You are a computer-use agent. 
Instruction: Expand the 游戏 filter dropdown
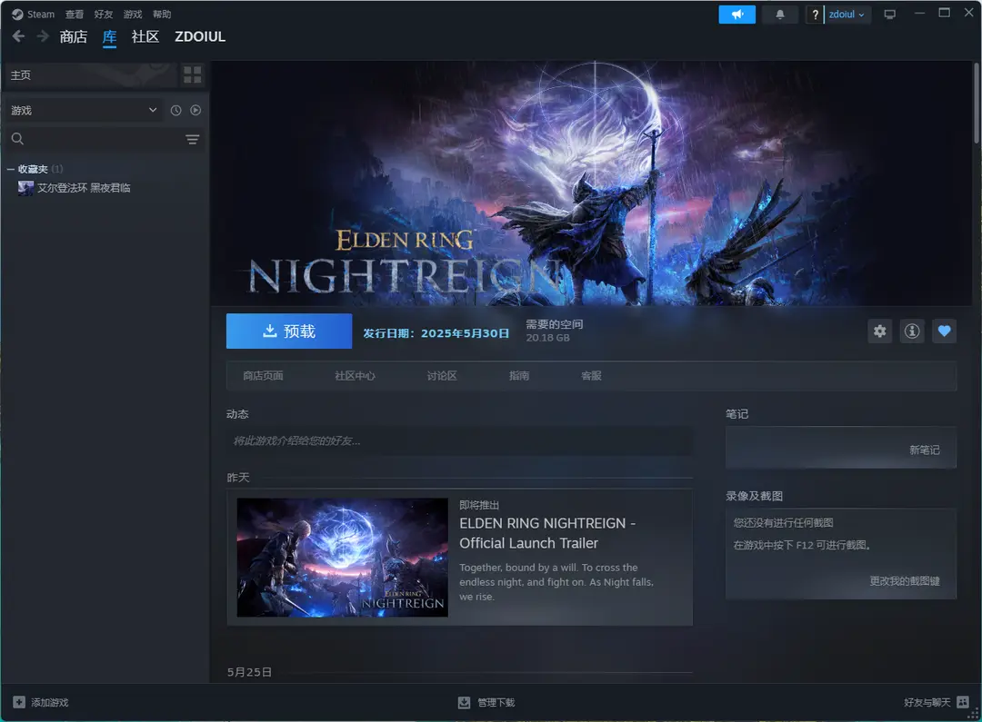click(x=84, y=110)
